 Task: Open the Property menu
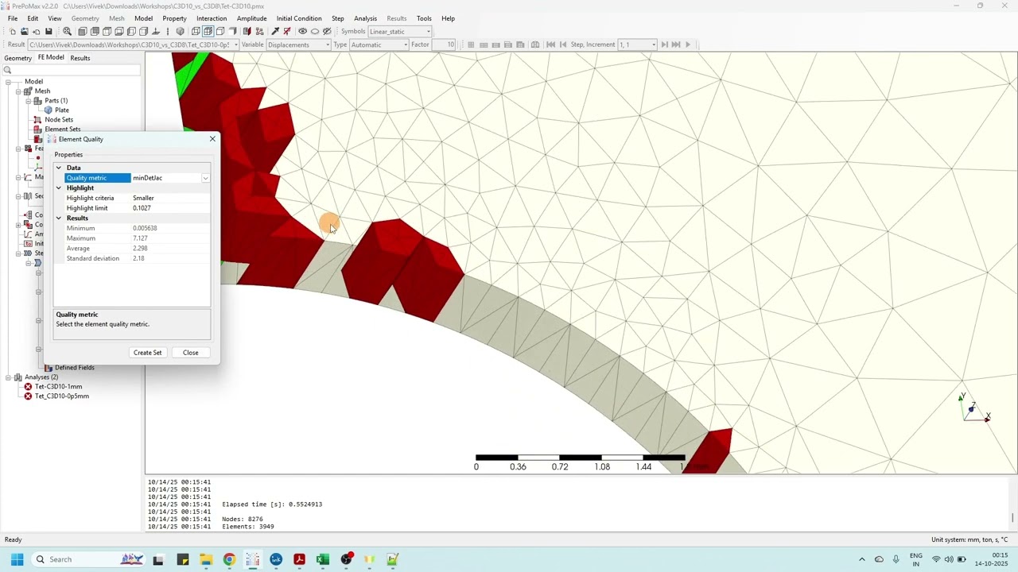pos(174,18)
